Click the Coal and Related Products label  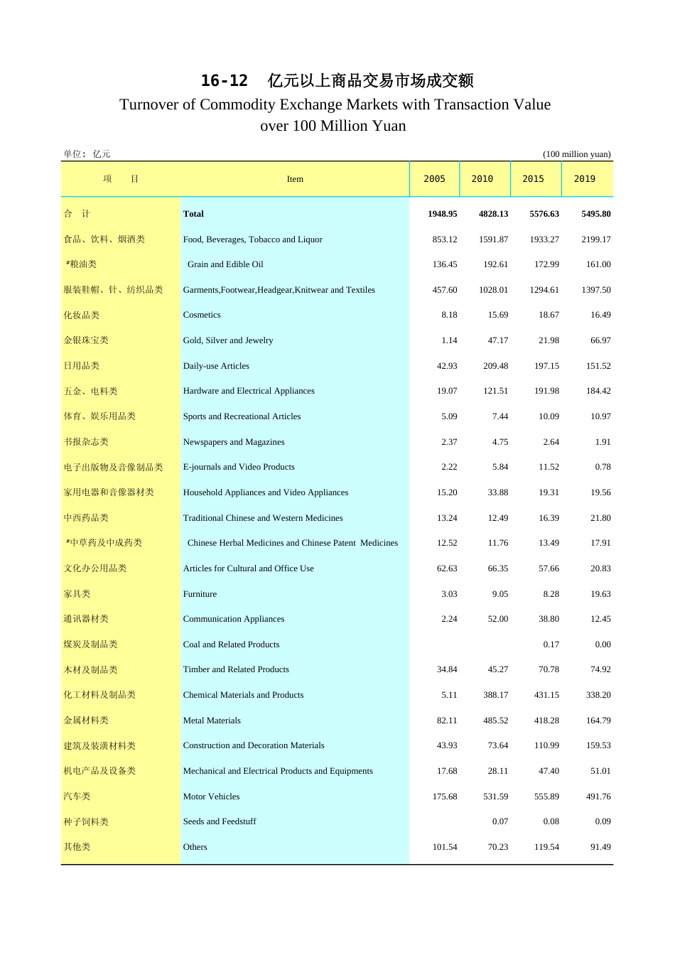pos(231,644)
